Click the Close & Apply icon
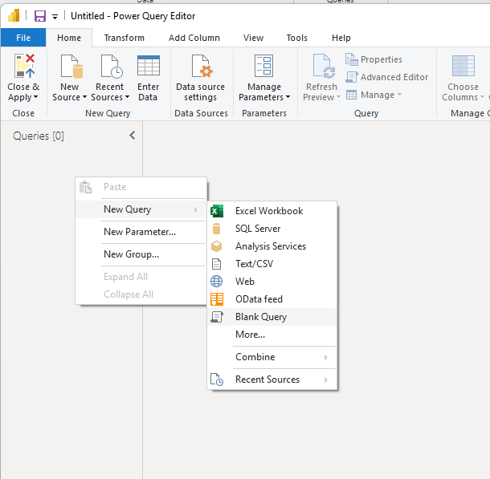The image size is (490, 479). click(x=23, y=67)
